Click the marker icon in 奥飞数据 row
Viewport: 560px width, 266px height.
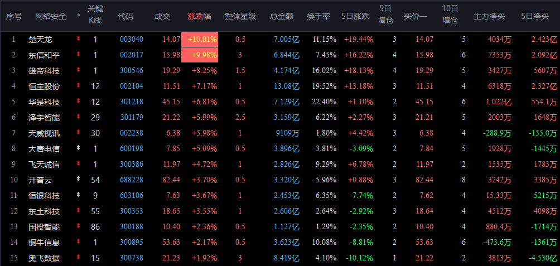[79, 258]
